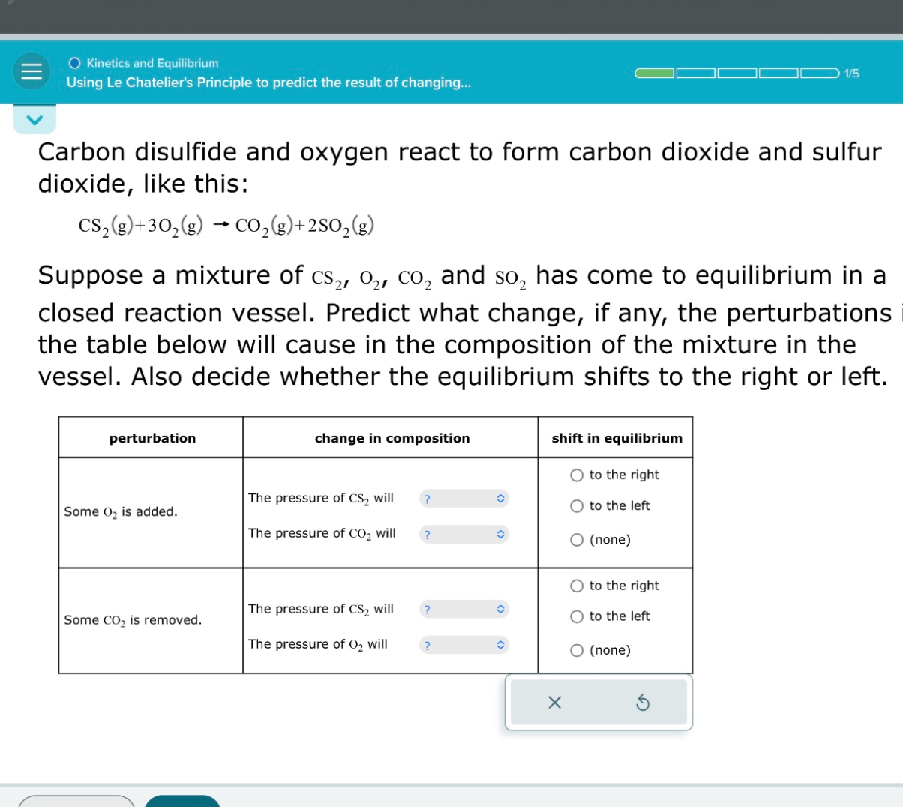Screen dimensions: 903x807
Task: Select 'to the left' for the CO2 removed row
Action: pos(576,616)
